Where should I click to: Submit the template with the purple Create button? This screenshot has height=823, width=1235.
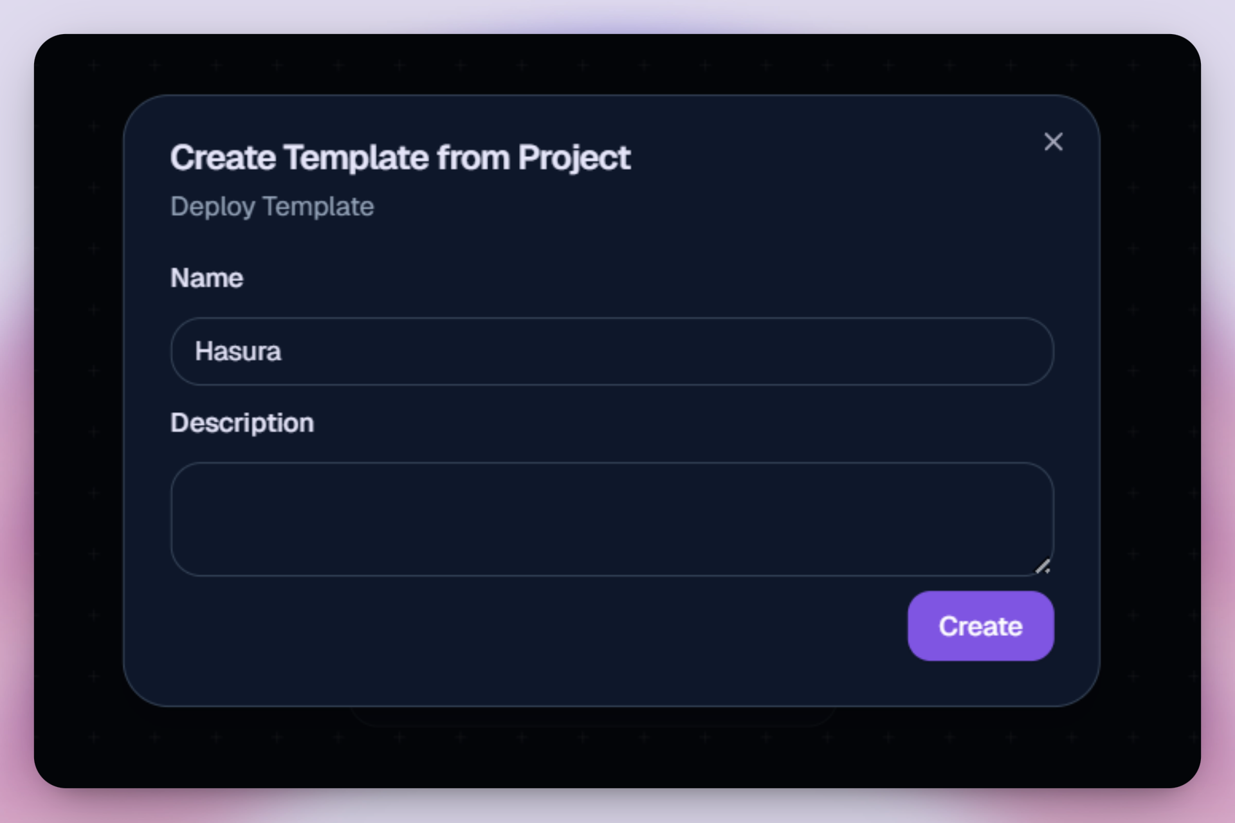coord(980,626)
